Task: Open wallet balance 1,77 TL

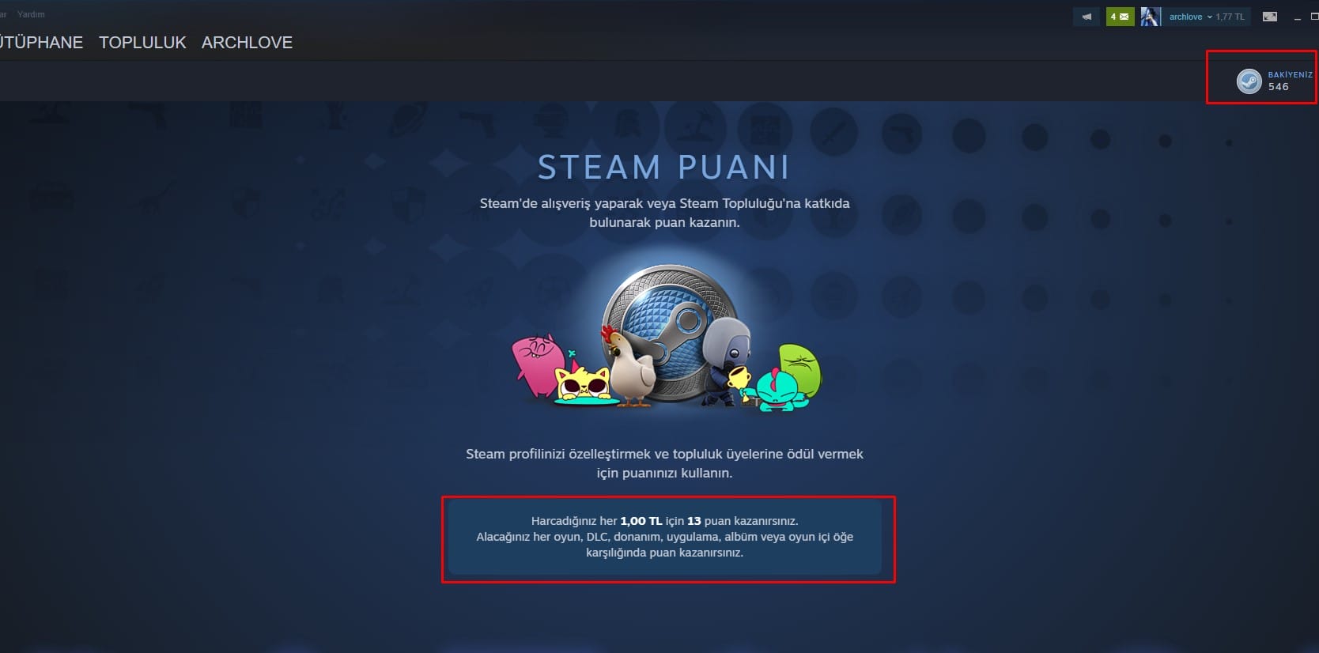Action: (1230, 17)
